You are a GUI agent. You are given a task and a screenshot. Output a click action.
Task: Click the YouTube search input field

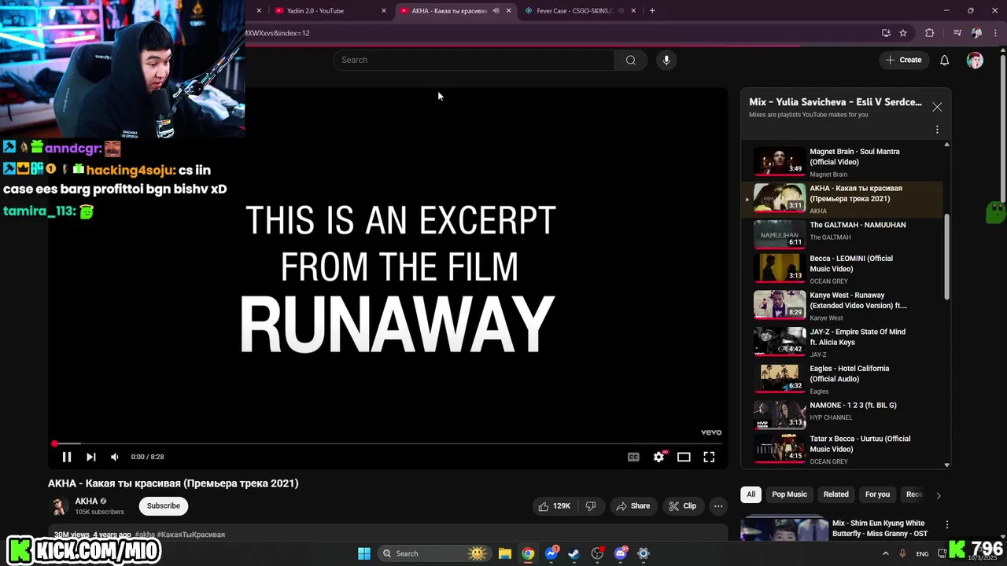(x=474, y=60)
